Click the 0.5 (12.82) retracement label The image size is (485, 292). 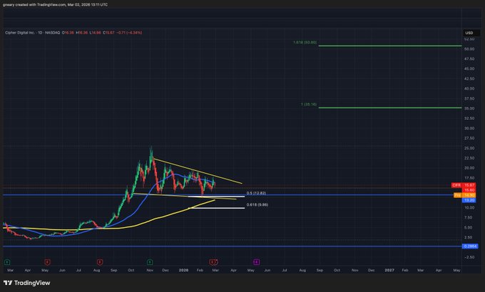point(256,193)
